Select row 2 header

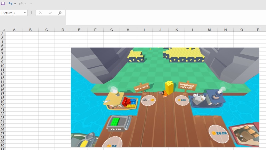(x=2, y=34)
